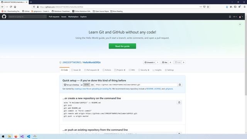The height and width of the screenshot is (139, 247).
Task: Open the Security tab
Action: point(144,70)
